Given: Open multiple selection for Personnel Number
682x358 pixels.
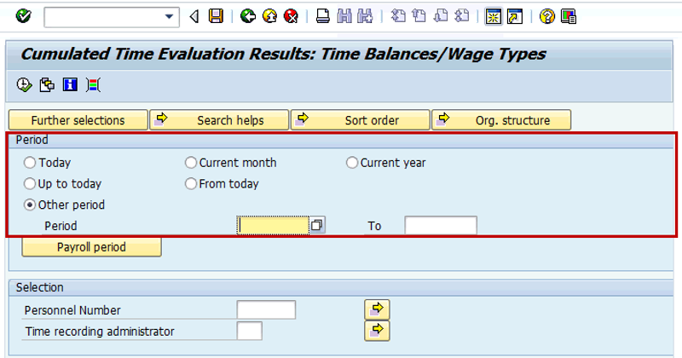Looking at the screenshot, I should click(377, 309).
